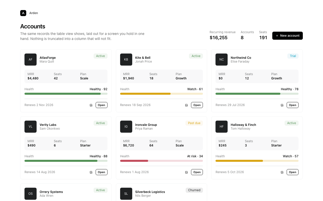Screen dimensions: 323x201
Task: Click the receipt icon on the Verity Labs card
Action: 91,172
